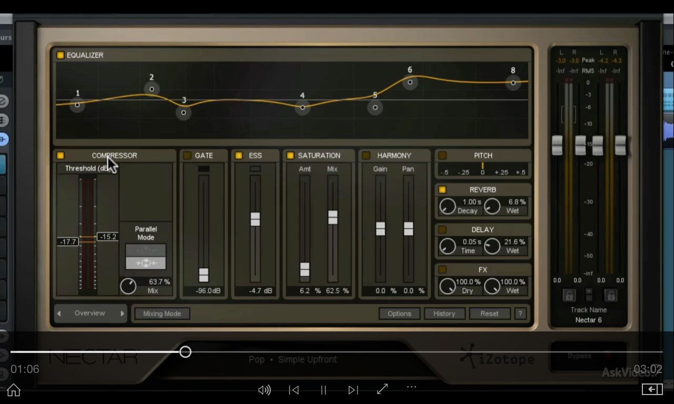Click the Saturation Mix slider handle
674x404 pixels.
point(333,217)
